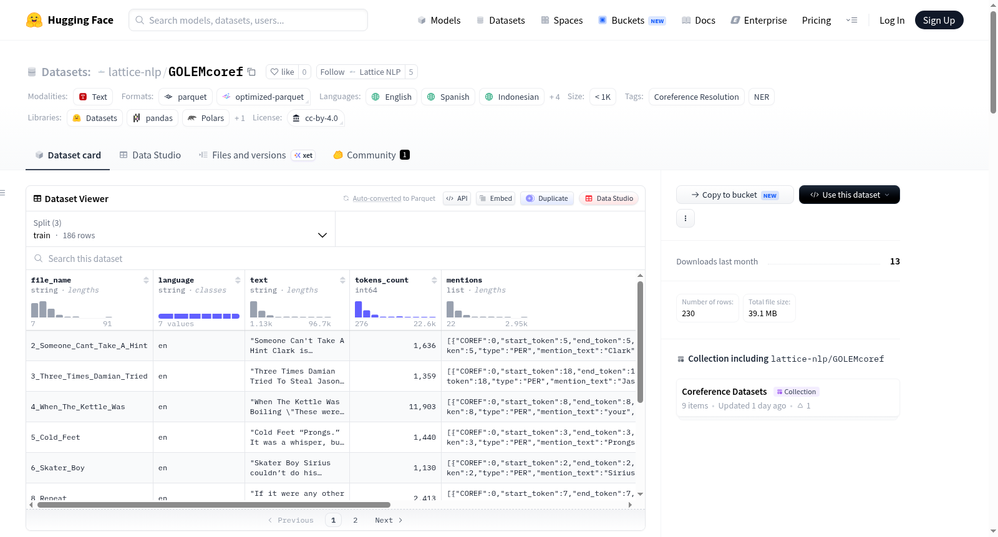Open the Coreference Resolution tag
This screenshot has height=537, width=998.
(x=696, y=97)
